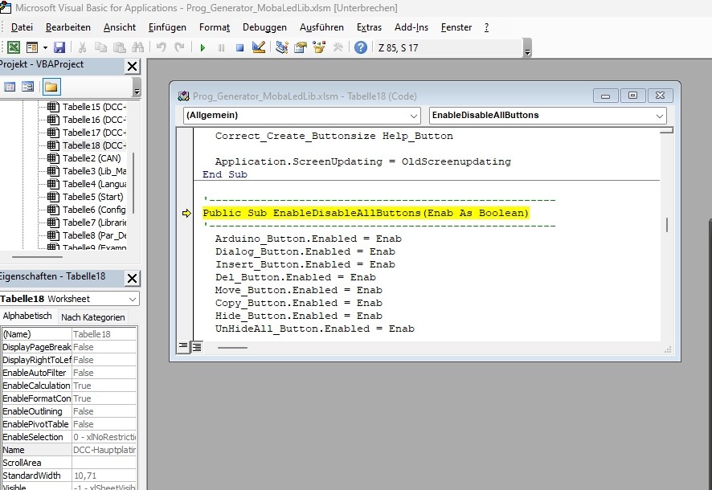The height and width of the screenshot is (490, 712).
Task: Close the Eigenschaften properties panel
Action: click(133, 279)
